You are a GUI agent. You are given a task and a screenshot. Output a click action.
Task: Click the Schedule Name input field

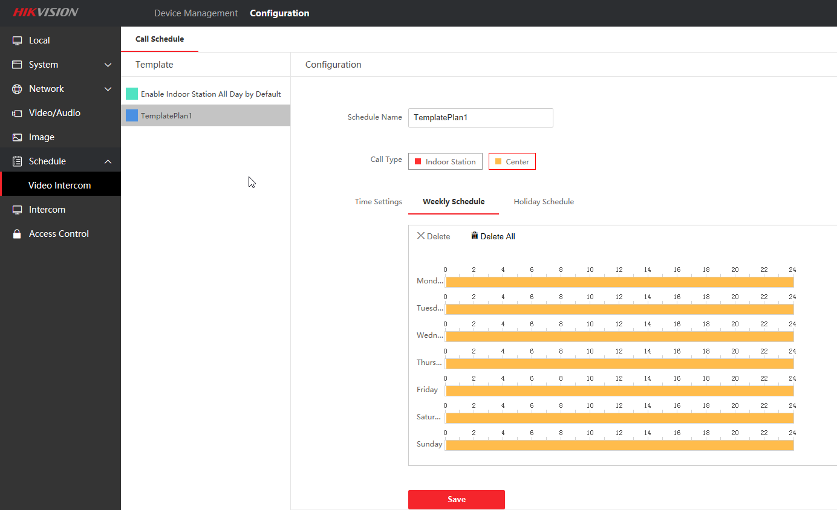(480, 118)
